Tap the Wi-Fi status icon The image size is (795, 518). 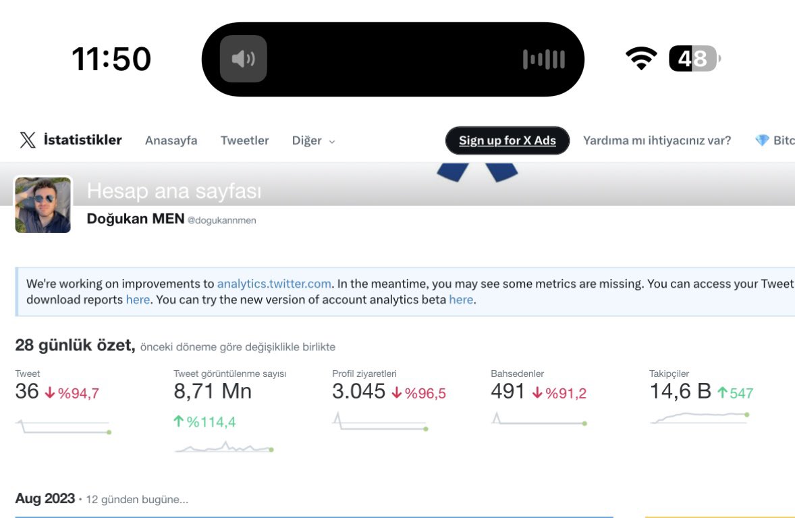coord(641,58)
